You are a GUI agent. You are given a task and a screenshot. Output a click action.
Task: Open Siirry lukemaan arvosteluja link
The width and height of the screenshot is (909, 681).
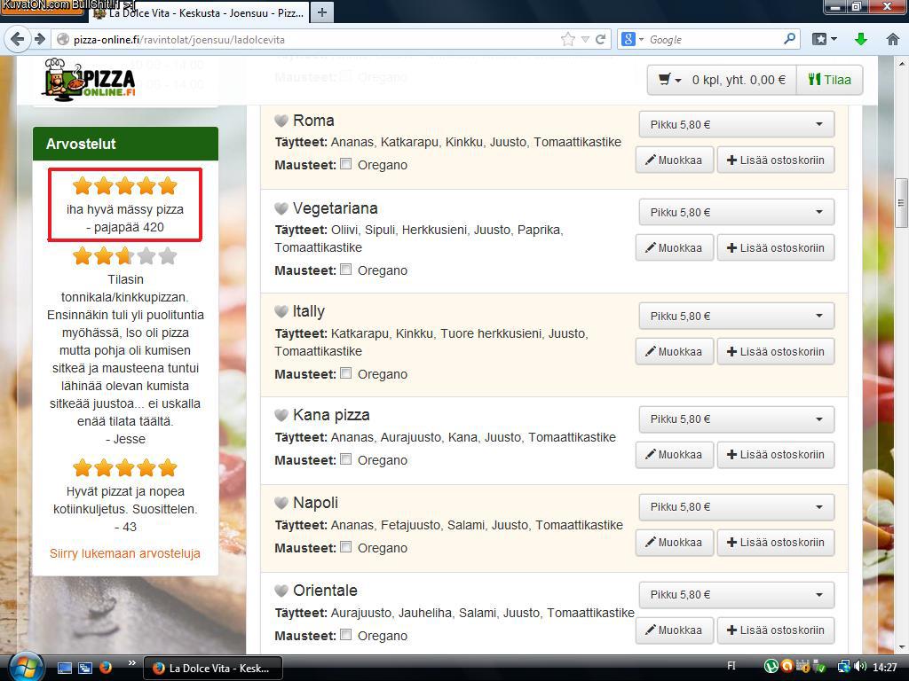click(125, 553)
